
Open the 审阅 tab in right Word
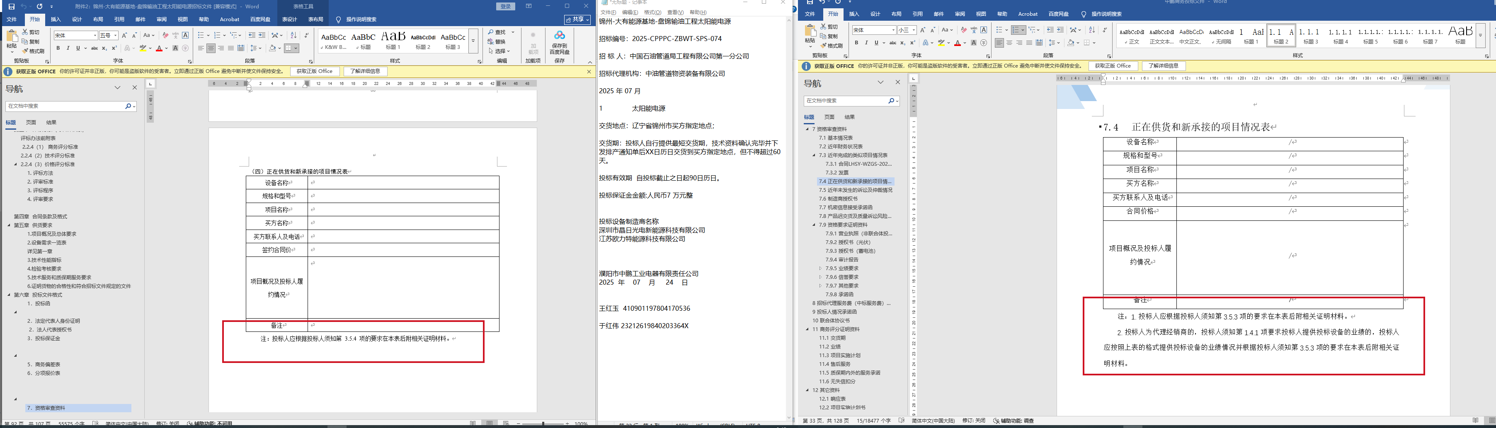click(960, 14)
